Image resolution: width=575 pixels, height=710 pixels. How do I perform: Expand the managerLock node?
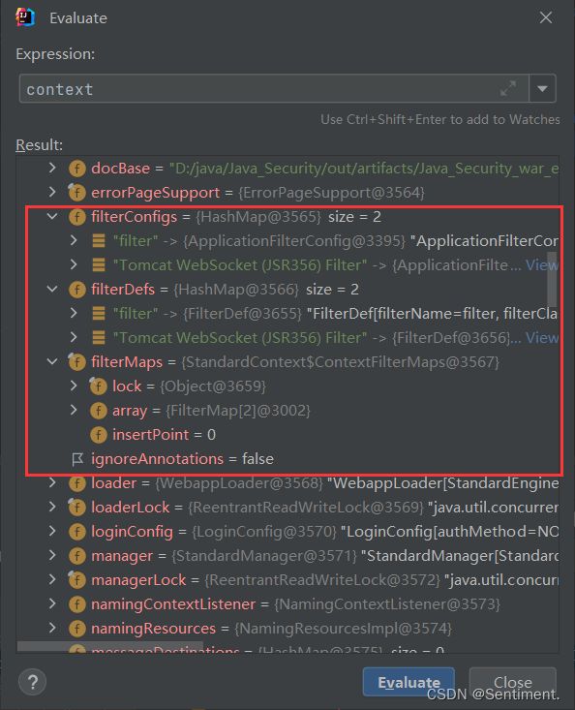(52, 579)
